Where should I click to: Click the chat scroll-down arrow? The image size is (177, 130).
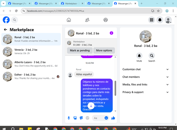tap(115, 111)
